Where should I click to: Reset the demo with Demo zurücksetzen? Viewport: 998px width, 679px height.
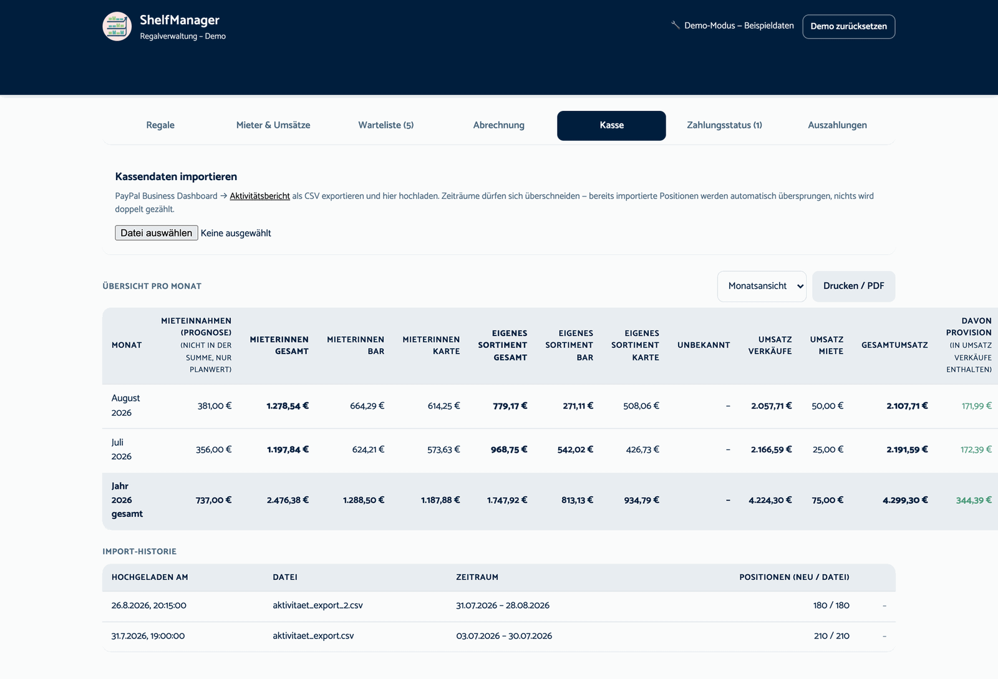click(x=848, y=26)
